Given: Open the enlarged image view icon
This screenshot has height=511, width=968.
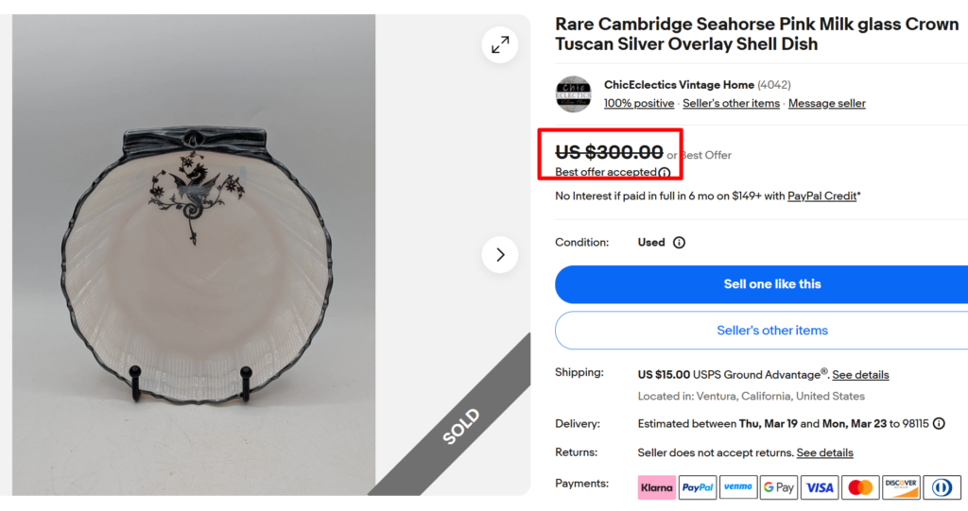Looking at the screenshot, I should 500,44.
